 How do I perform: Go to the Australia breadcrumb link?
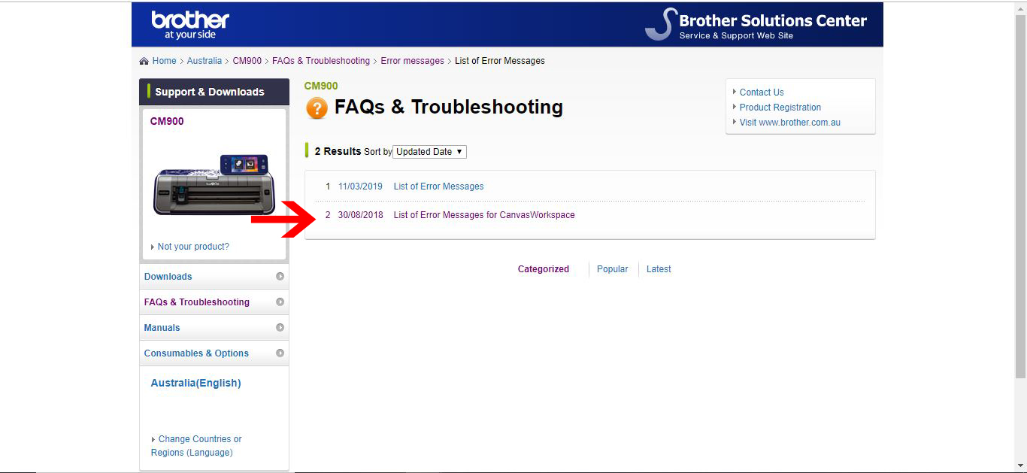204,61
